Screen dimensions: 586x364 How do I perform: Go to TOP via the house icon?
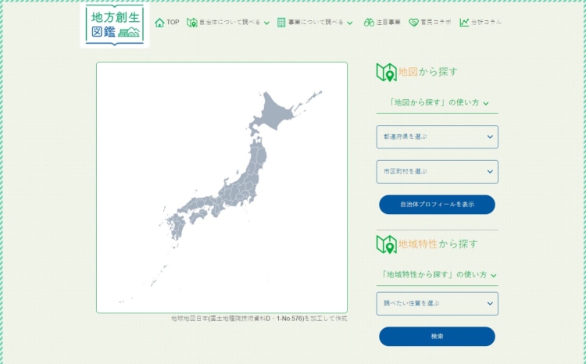click(159, 23)
